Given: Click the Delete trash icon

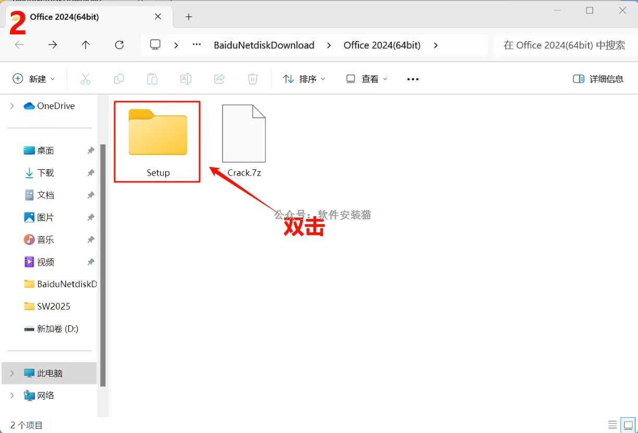Looking at the screenshot, I should (x=252, y=79).
